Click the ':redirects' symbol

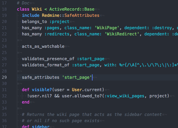point(57,34)
